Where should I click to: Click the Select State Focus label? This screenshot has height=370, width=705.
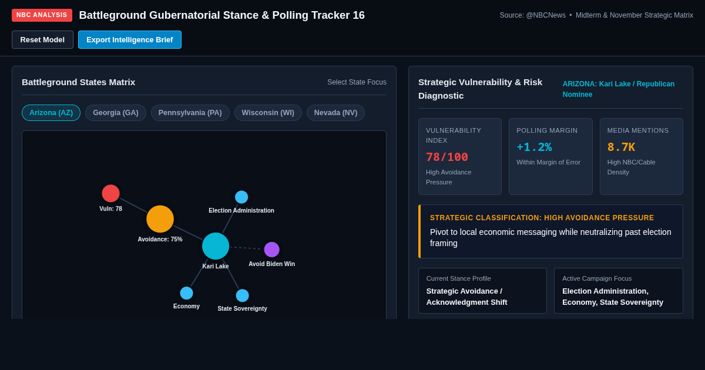pos(357,82)
